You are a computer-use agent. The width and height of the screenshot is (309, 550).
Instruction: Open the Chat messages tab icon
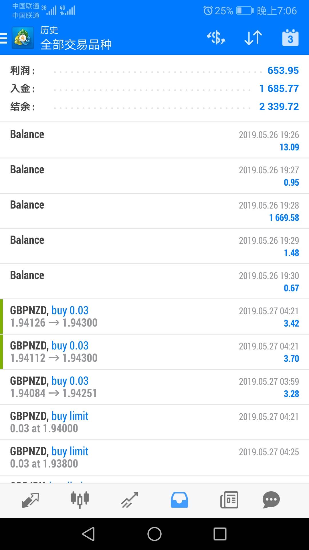click(271, 500)
